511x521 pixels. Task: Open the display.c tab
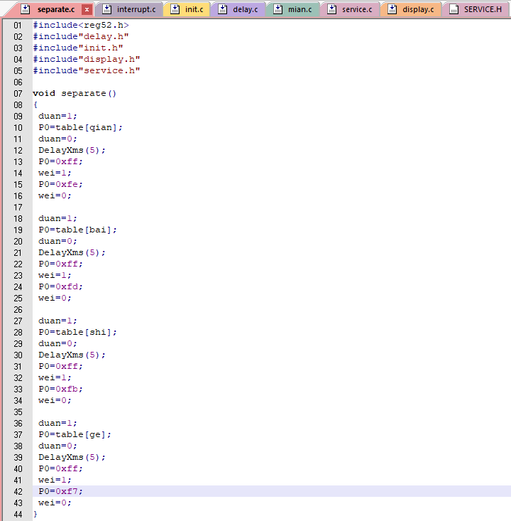point(411,10)
